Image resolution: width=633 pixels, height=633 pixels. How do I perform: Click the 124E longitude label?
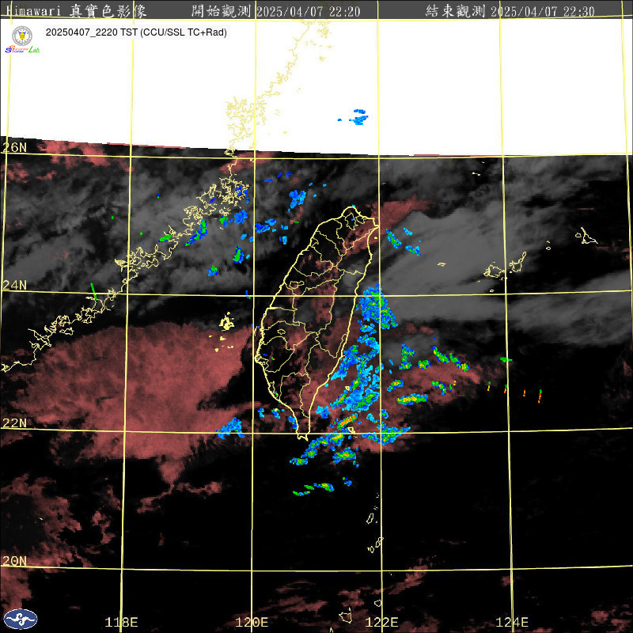point(512,623)
